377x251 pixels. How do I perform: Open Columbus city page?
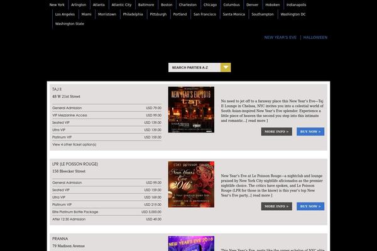tap(231, 5)
